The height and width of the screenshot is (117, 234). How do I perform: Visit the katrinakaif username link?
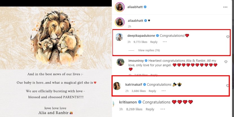pos(134,84)
